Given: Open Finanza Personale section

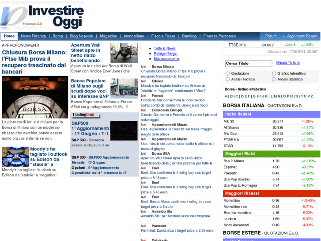Looking at the screenshot, I should tap(219, 36).
